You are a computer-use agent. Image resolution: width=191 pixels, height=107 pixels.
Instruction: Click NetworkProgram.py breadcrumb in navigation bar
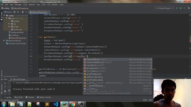[20, 8]
